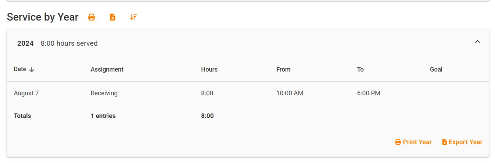Click the Goal column header
The width and height of the screenshot is (495, 163).
pyautogui.click(x=436, y=70)
